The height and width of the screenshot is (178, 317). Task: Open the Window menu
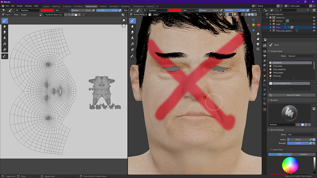(28, 6)
